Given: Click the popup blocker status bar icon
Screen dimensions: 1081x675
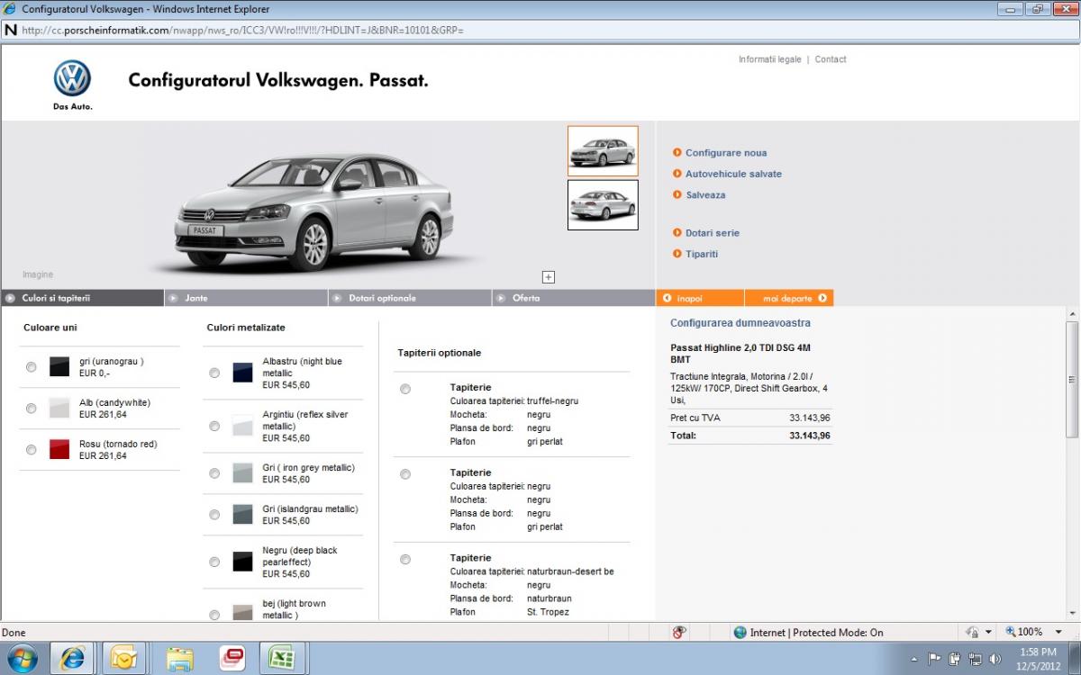Looking at the screenshot, I should [x=680, y=633].
